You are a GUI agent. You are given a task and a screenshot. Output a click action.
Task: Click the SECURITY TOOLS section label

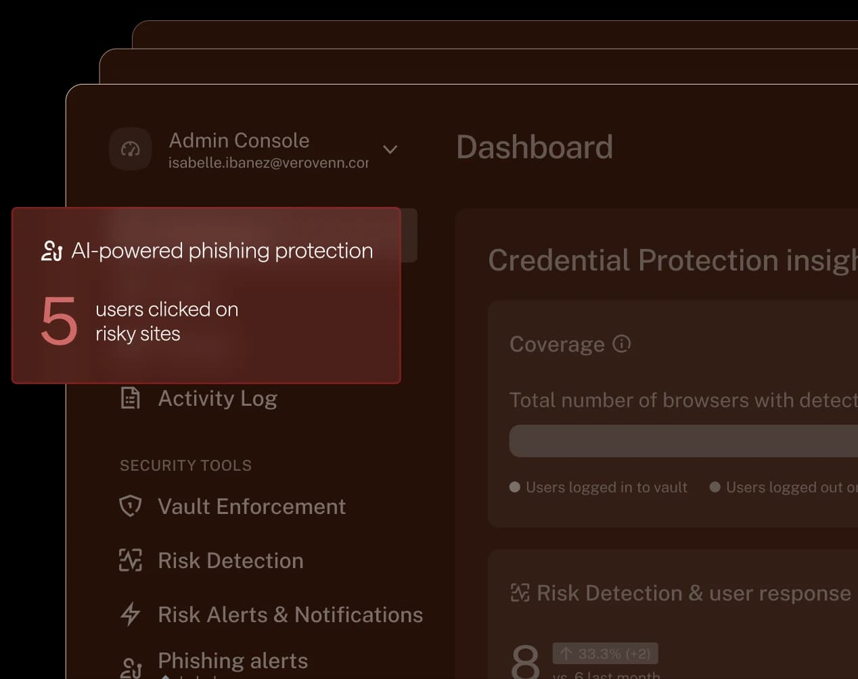point(185,465)
